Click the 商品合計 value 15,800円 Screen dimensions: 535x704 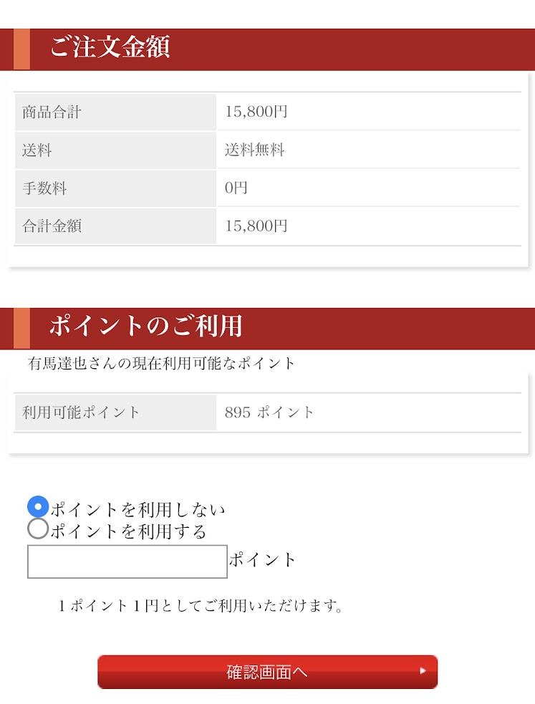point(256,112)
